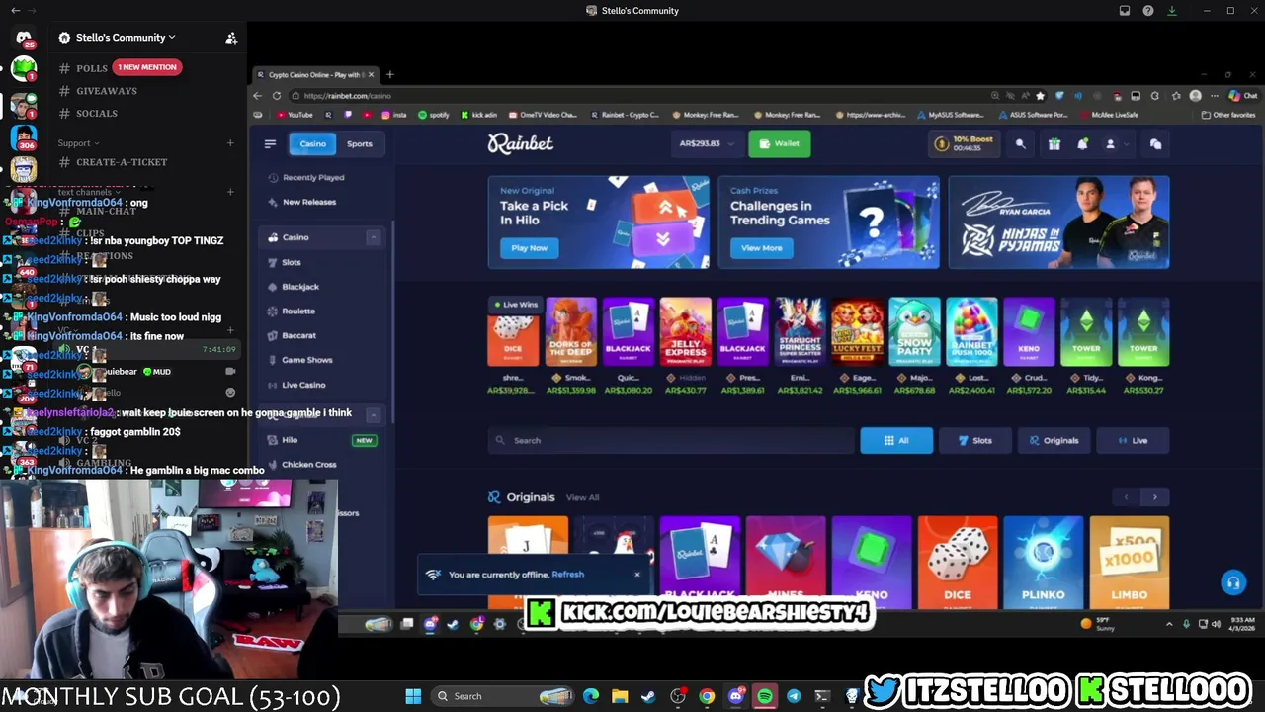Open Telegram from the outer taskbar
1265x712 pixels.
click(794, 696)
